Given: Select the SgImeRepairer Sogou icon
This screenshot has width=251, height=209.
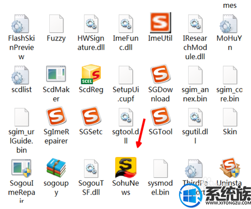Looking at the screenshot, I should click(56, 116).
